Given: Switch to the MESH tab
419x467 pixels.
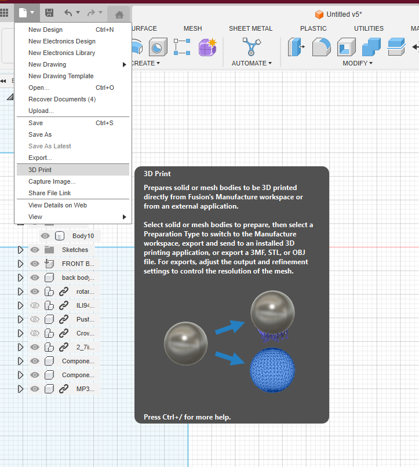Looking at the screenshot, I should pos(192,28).
